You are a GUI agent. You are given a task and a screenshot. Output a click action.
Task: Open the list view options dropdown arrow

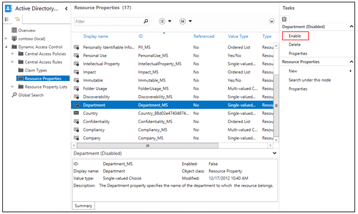click(x=169, y=21)
